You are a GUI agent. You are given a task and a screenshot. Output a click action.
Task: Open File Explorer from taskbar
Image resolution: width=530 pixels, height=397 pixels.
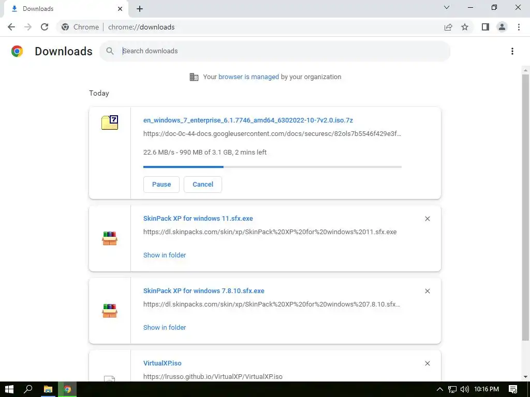coord(48,389)
